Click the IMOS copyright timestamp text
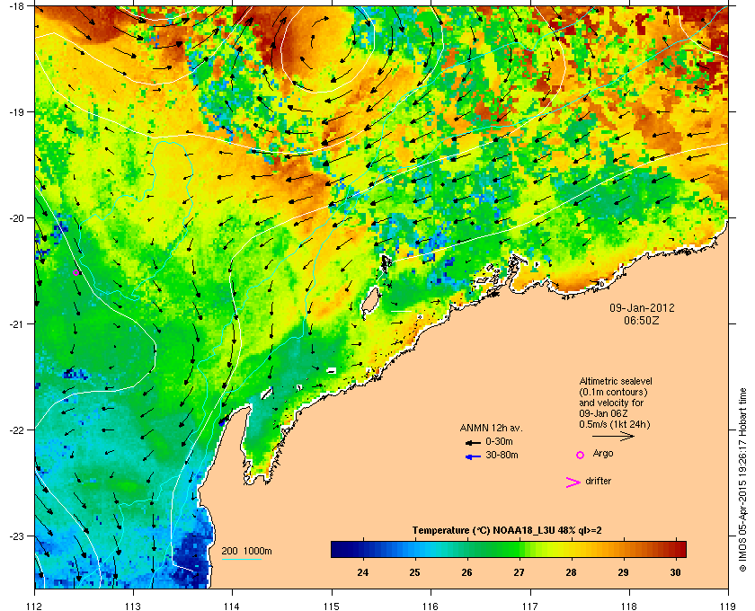The image size is (755, 611). [x=742, y=480]
